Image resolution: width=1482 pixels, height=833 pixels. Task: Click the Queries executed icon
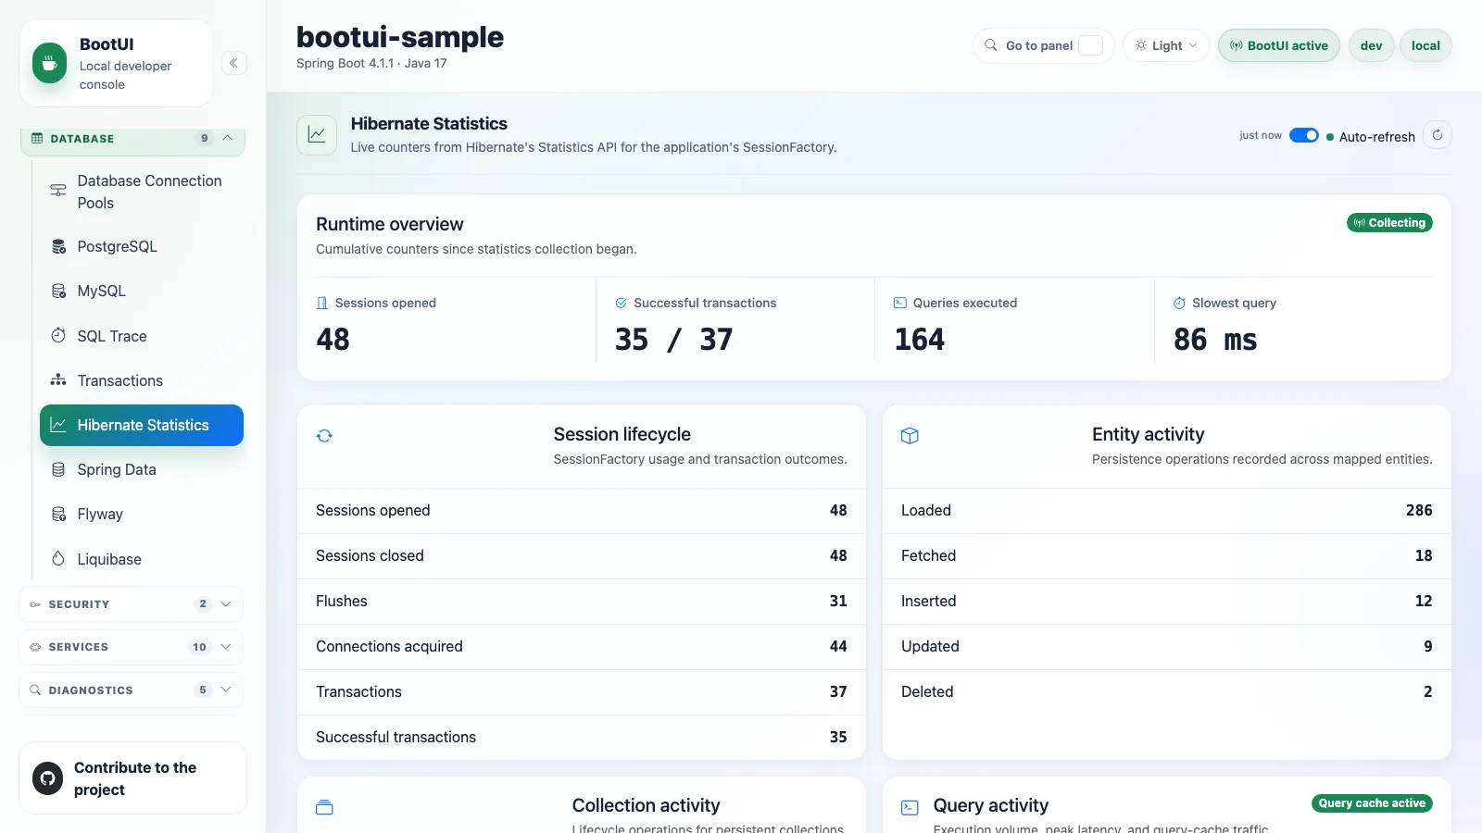[x=899, y=303]
